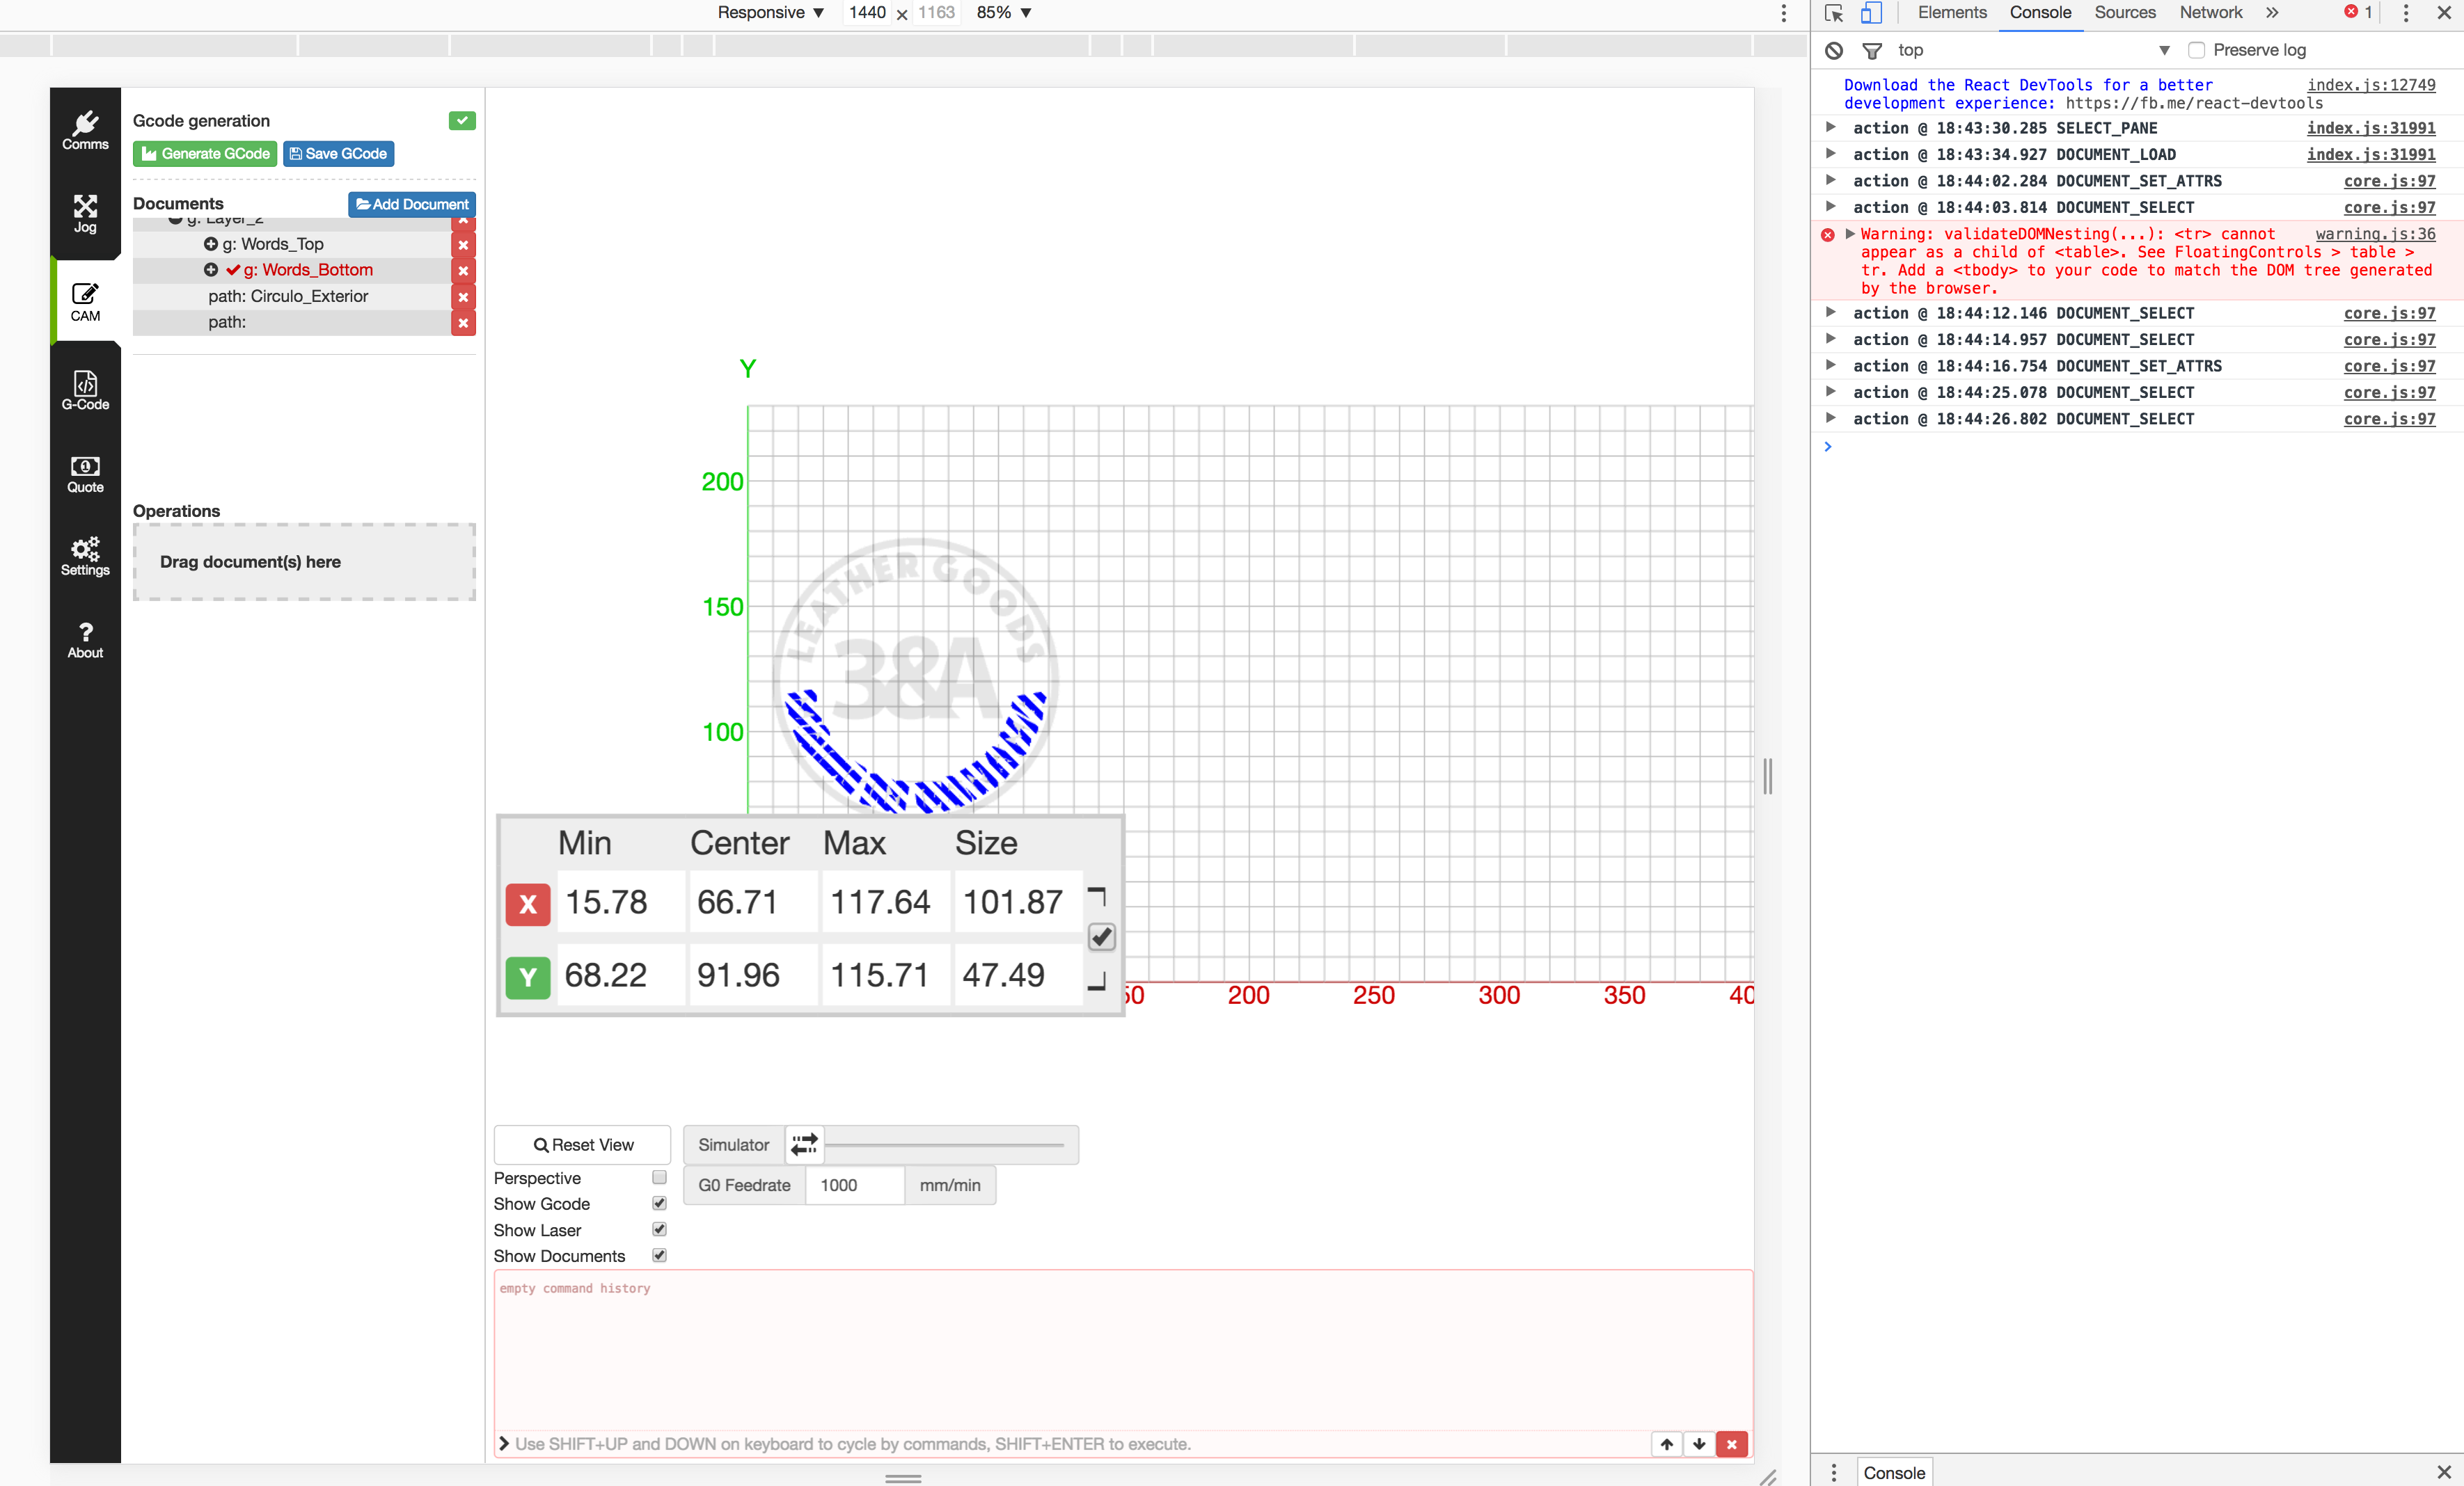Click the simulator swap arrows icon
Screen dimensions: 2464x1486
coord(804,1144)
